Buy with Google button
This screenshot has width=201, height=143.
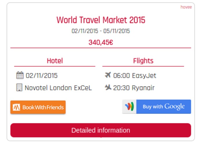(157, 107)
